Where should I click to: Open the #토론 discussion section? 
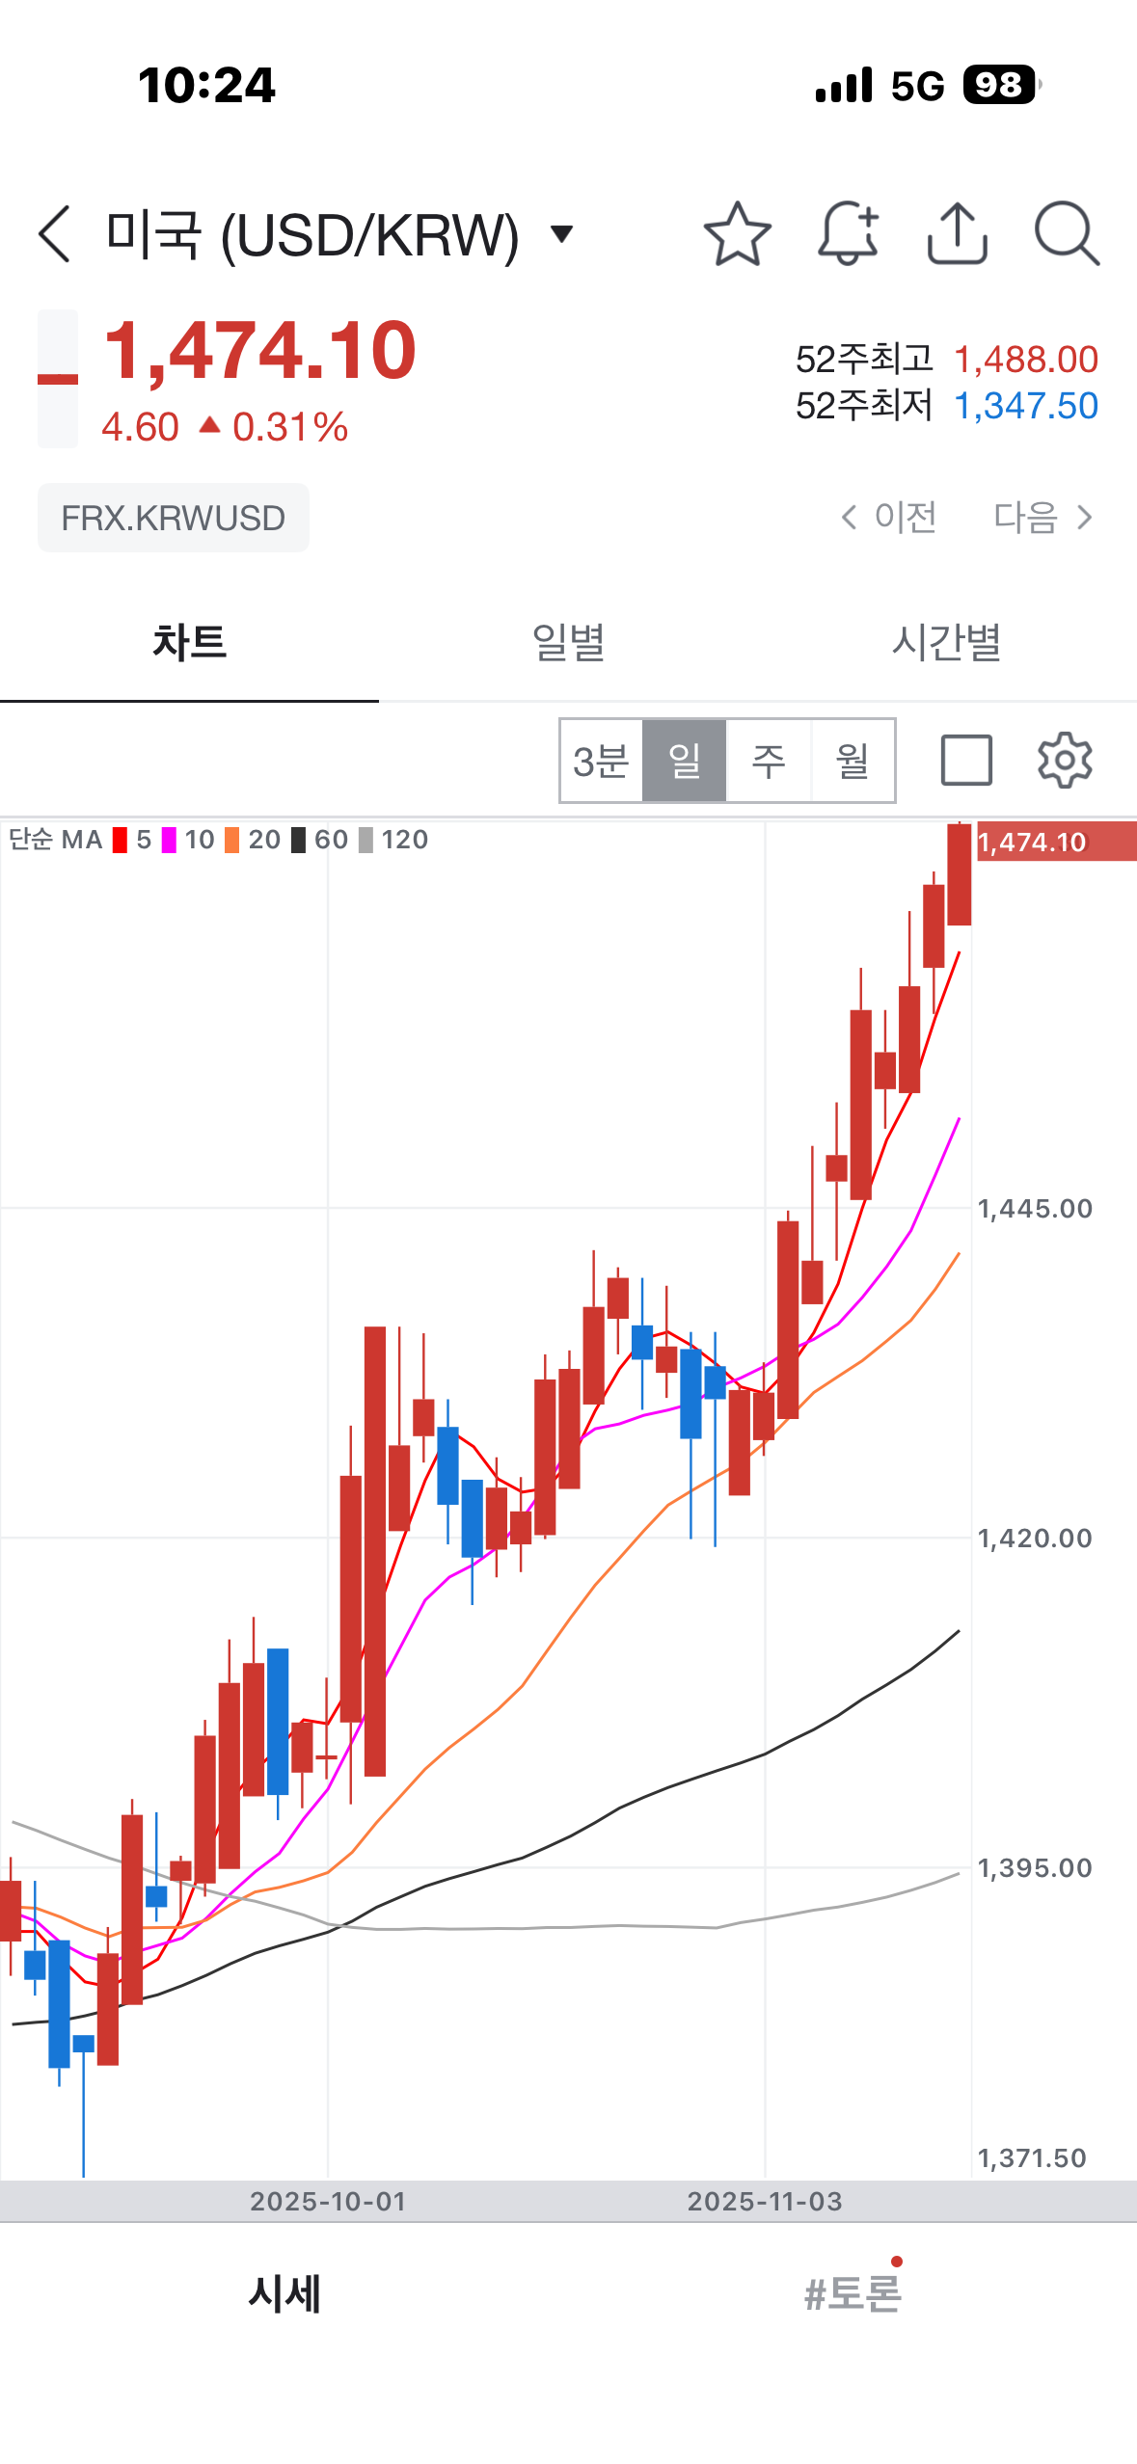(853, 2293)
